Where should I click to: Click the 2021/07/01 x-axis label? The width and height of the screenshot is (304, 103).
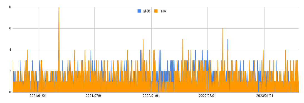(x=94, y=96)
